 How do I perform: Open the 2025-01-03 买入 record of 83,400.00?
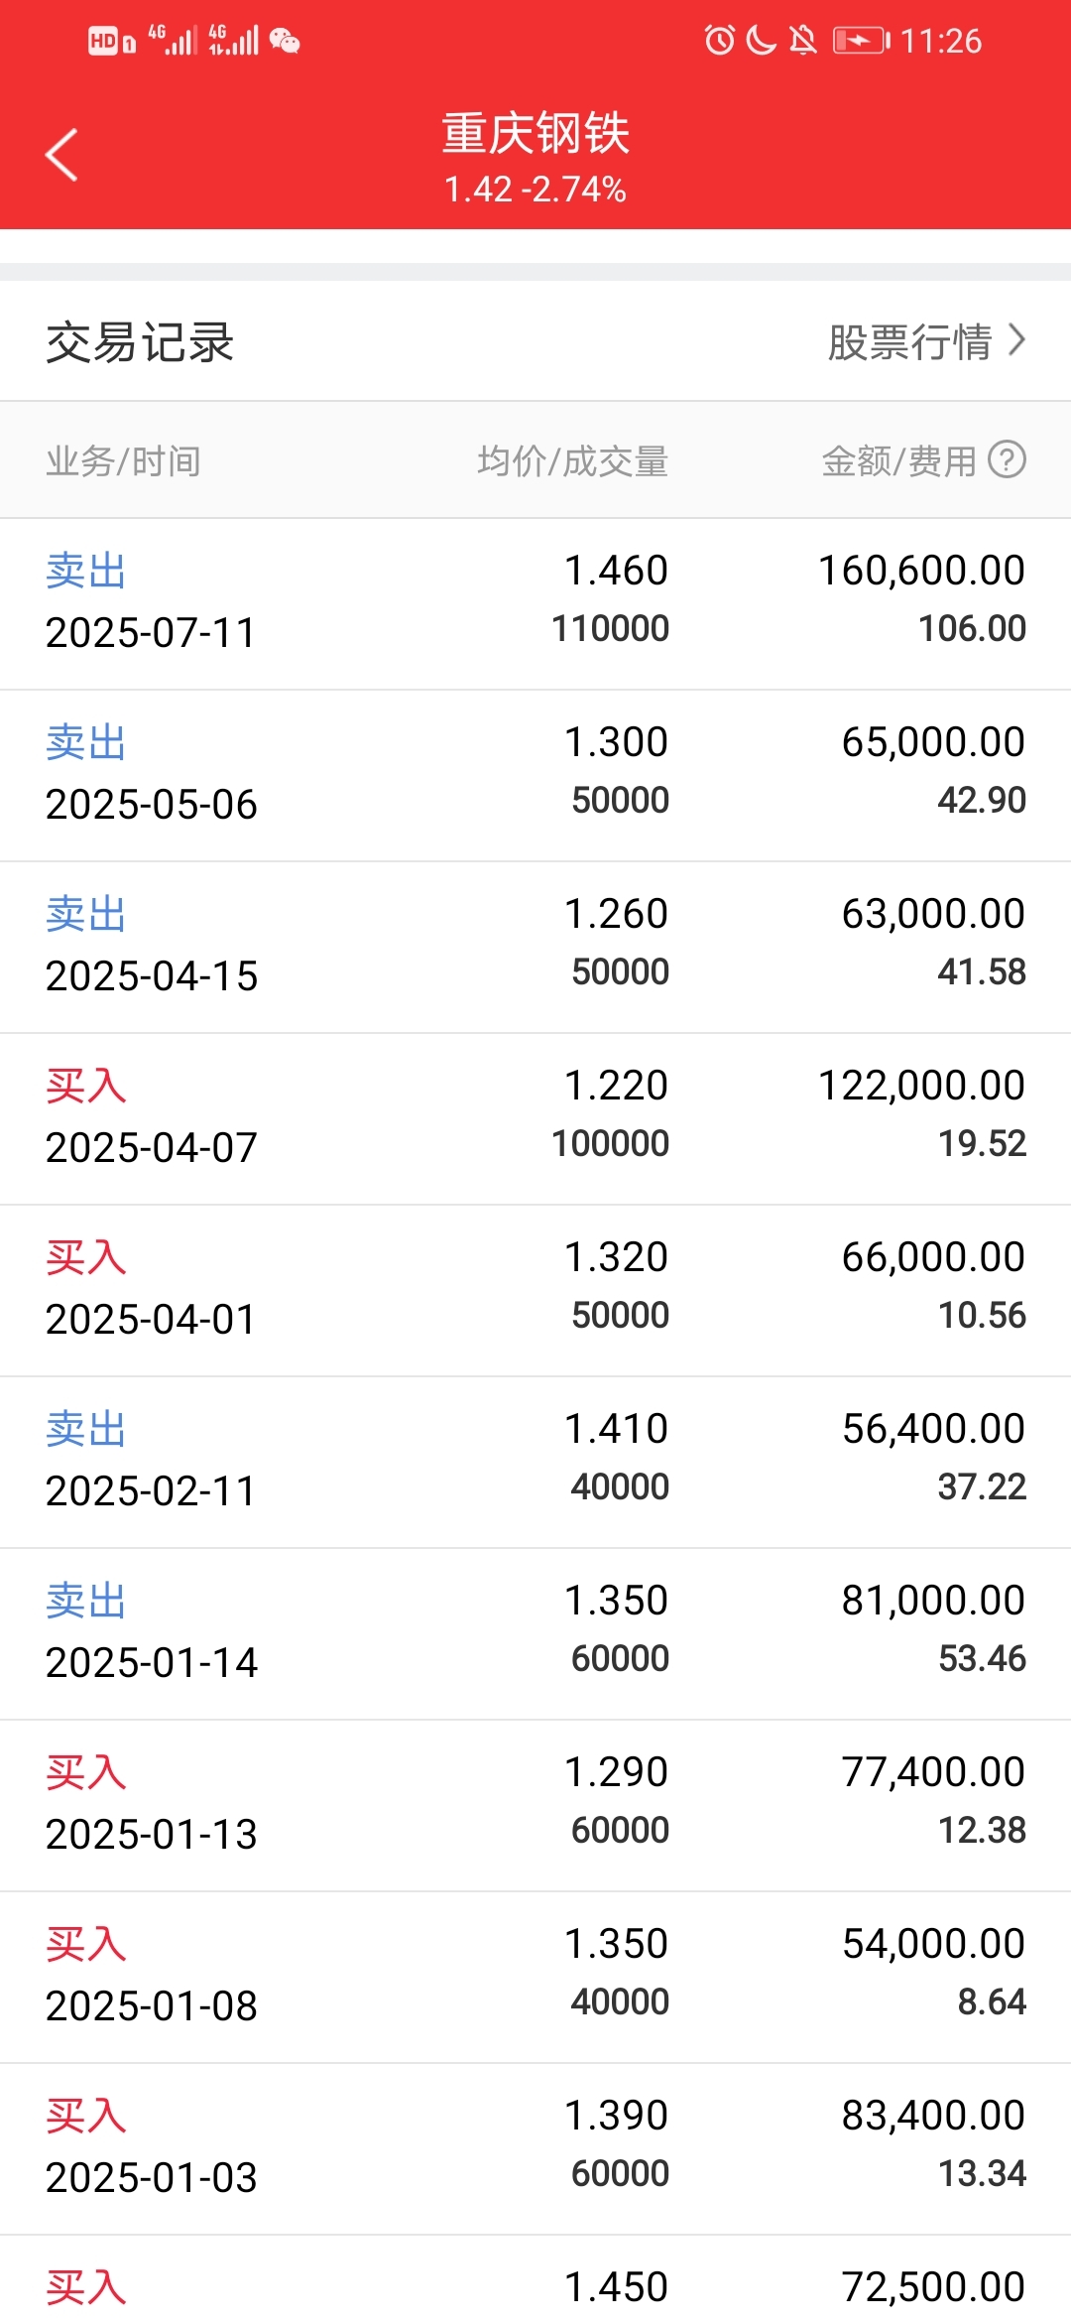(535, 2149)
